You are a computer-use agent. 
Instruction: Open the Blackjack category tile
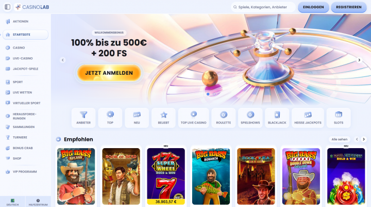point(277,118)
